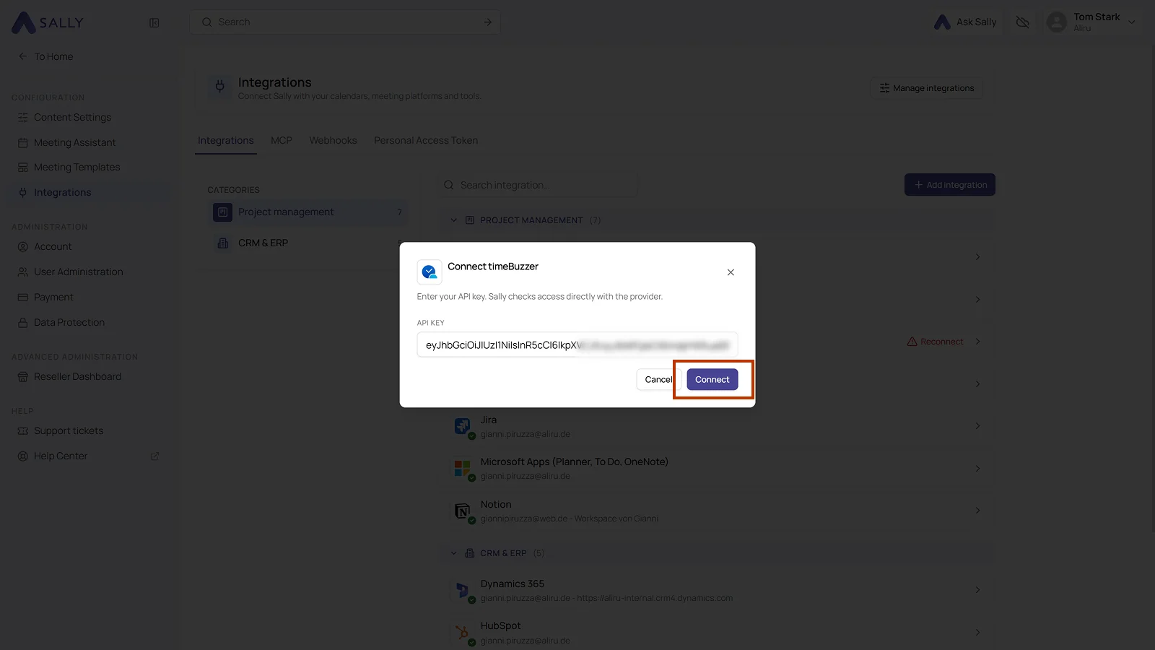Open the Help Center link

tap(61, 456)
